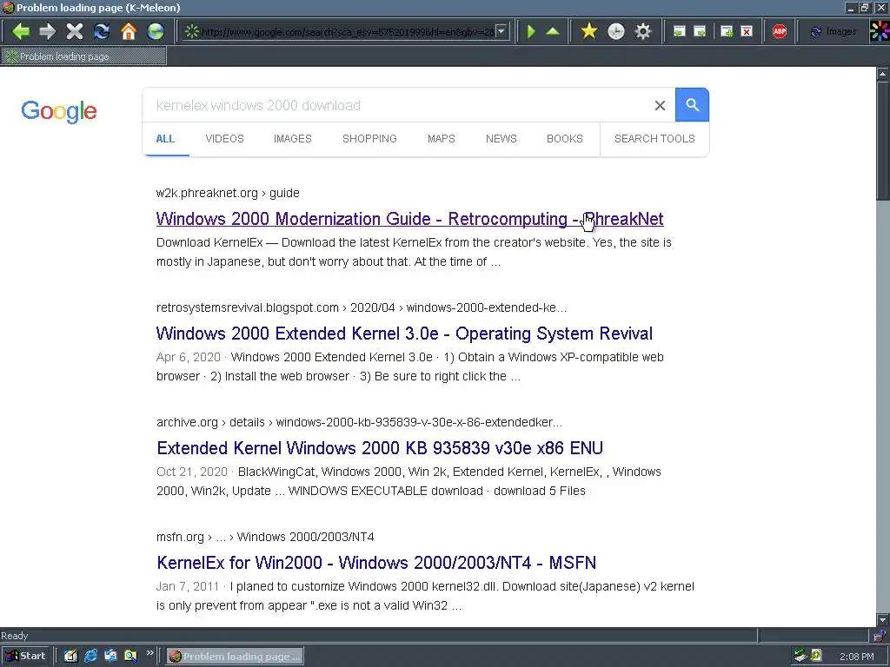Switch to VIDEOS results
Image resolution: width=890 pixels, height=667 pixels.
tap(225, 139)
